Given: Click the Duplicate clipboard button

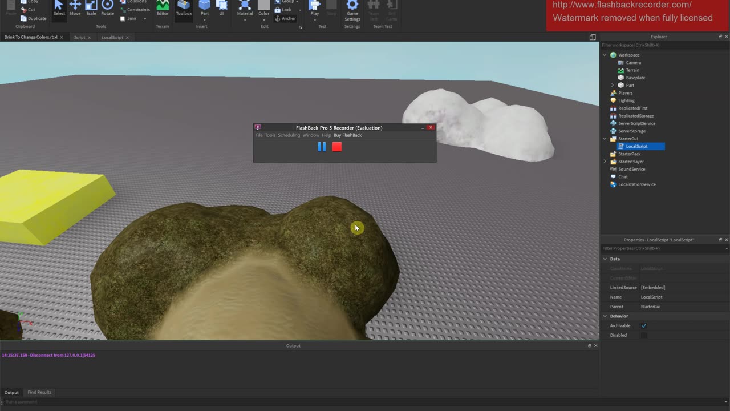Looking at the screenshot, I should 33,18.
